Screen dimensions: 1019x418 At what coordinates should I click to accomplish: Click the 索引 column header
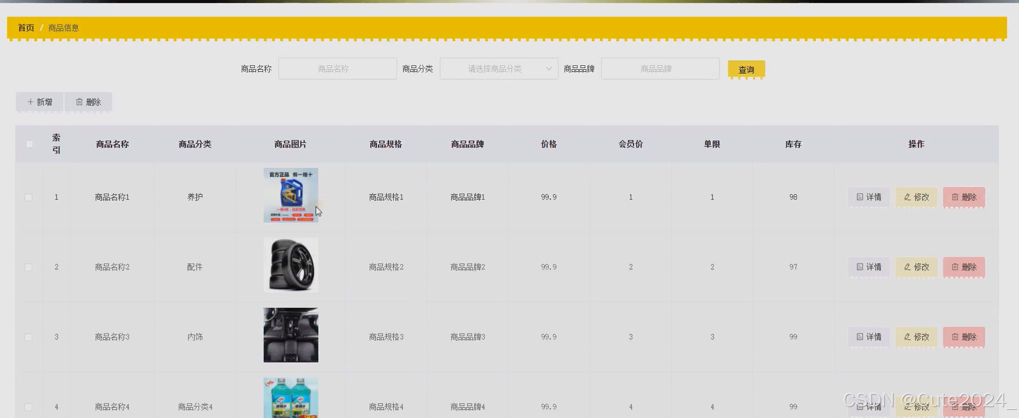[x=56, y=144]
